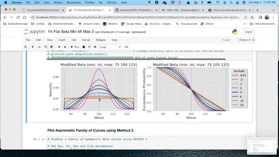Go back with the browser back arrow
The image size is (279, 157).
tap(5, 17)
